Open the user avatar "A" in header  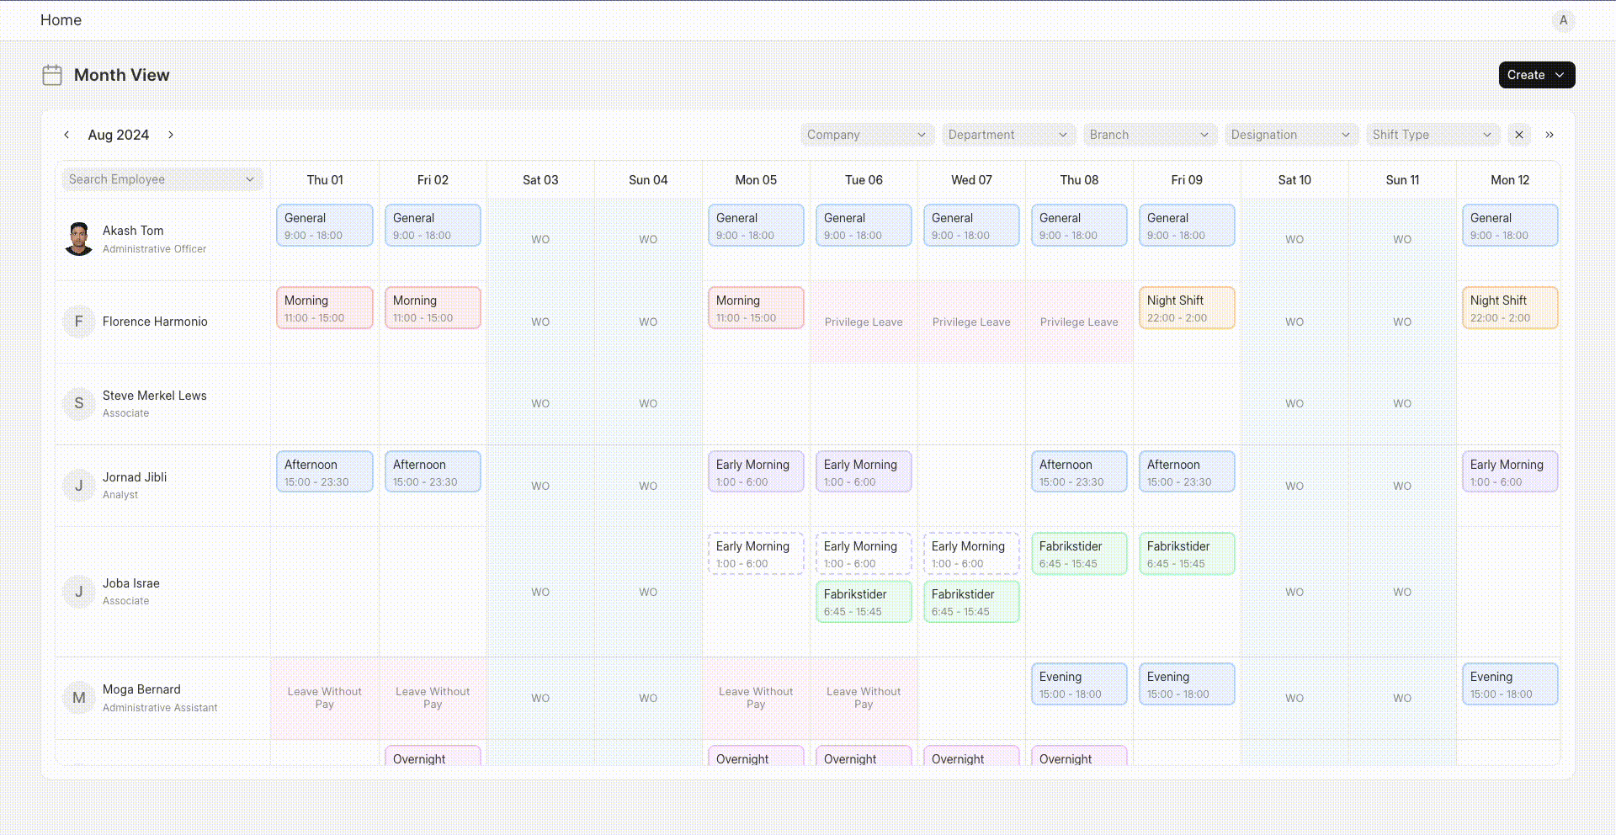[x=1563, y=20]
